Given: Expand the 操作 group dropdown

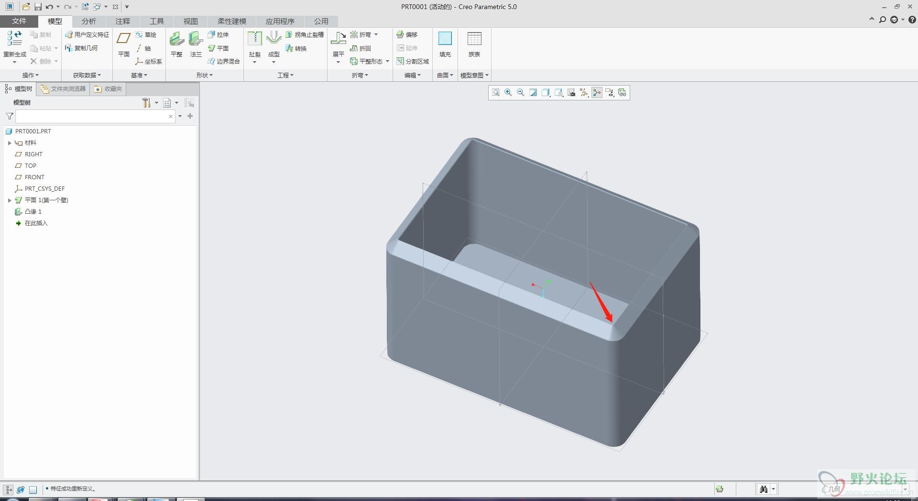Looking at the screenshot, I should point(31,75).
